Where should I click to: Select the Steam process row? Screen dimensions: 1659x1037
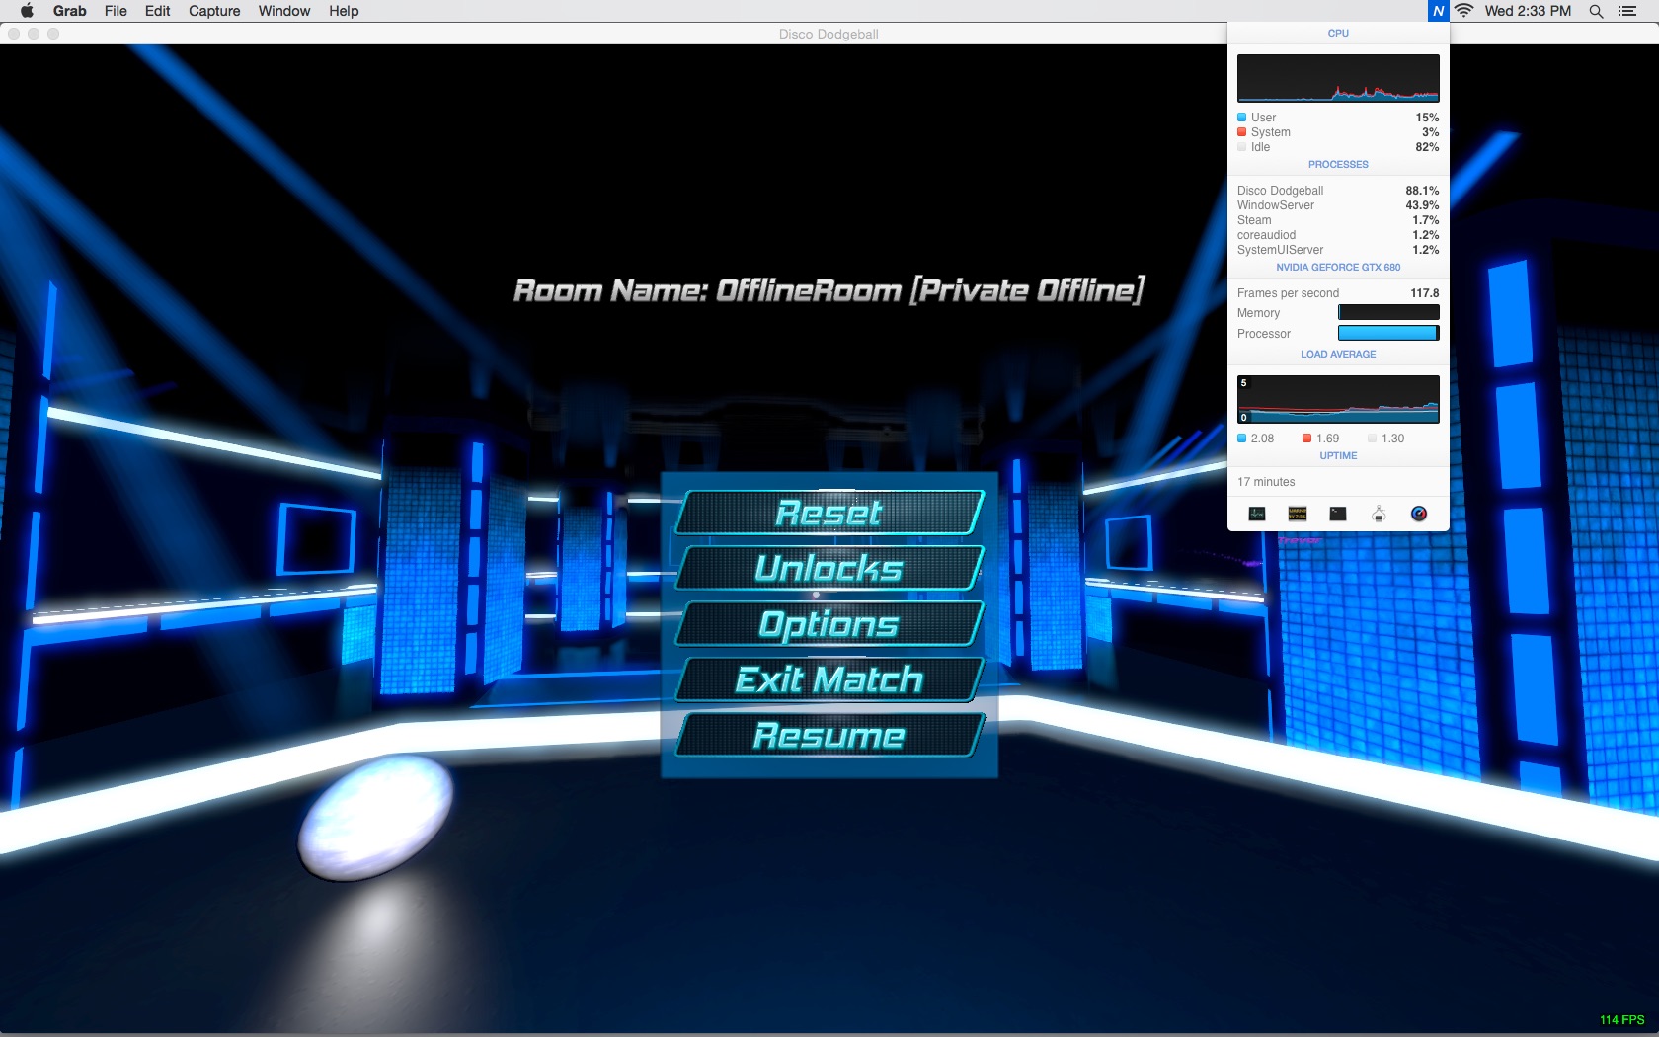click(x=1338, y=220)
